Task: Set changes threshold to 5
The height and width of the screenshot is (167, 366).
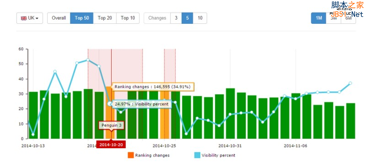Action: click(x=188, y=18)
